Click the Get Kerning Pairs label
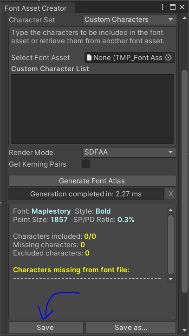 click(38, 164)
